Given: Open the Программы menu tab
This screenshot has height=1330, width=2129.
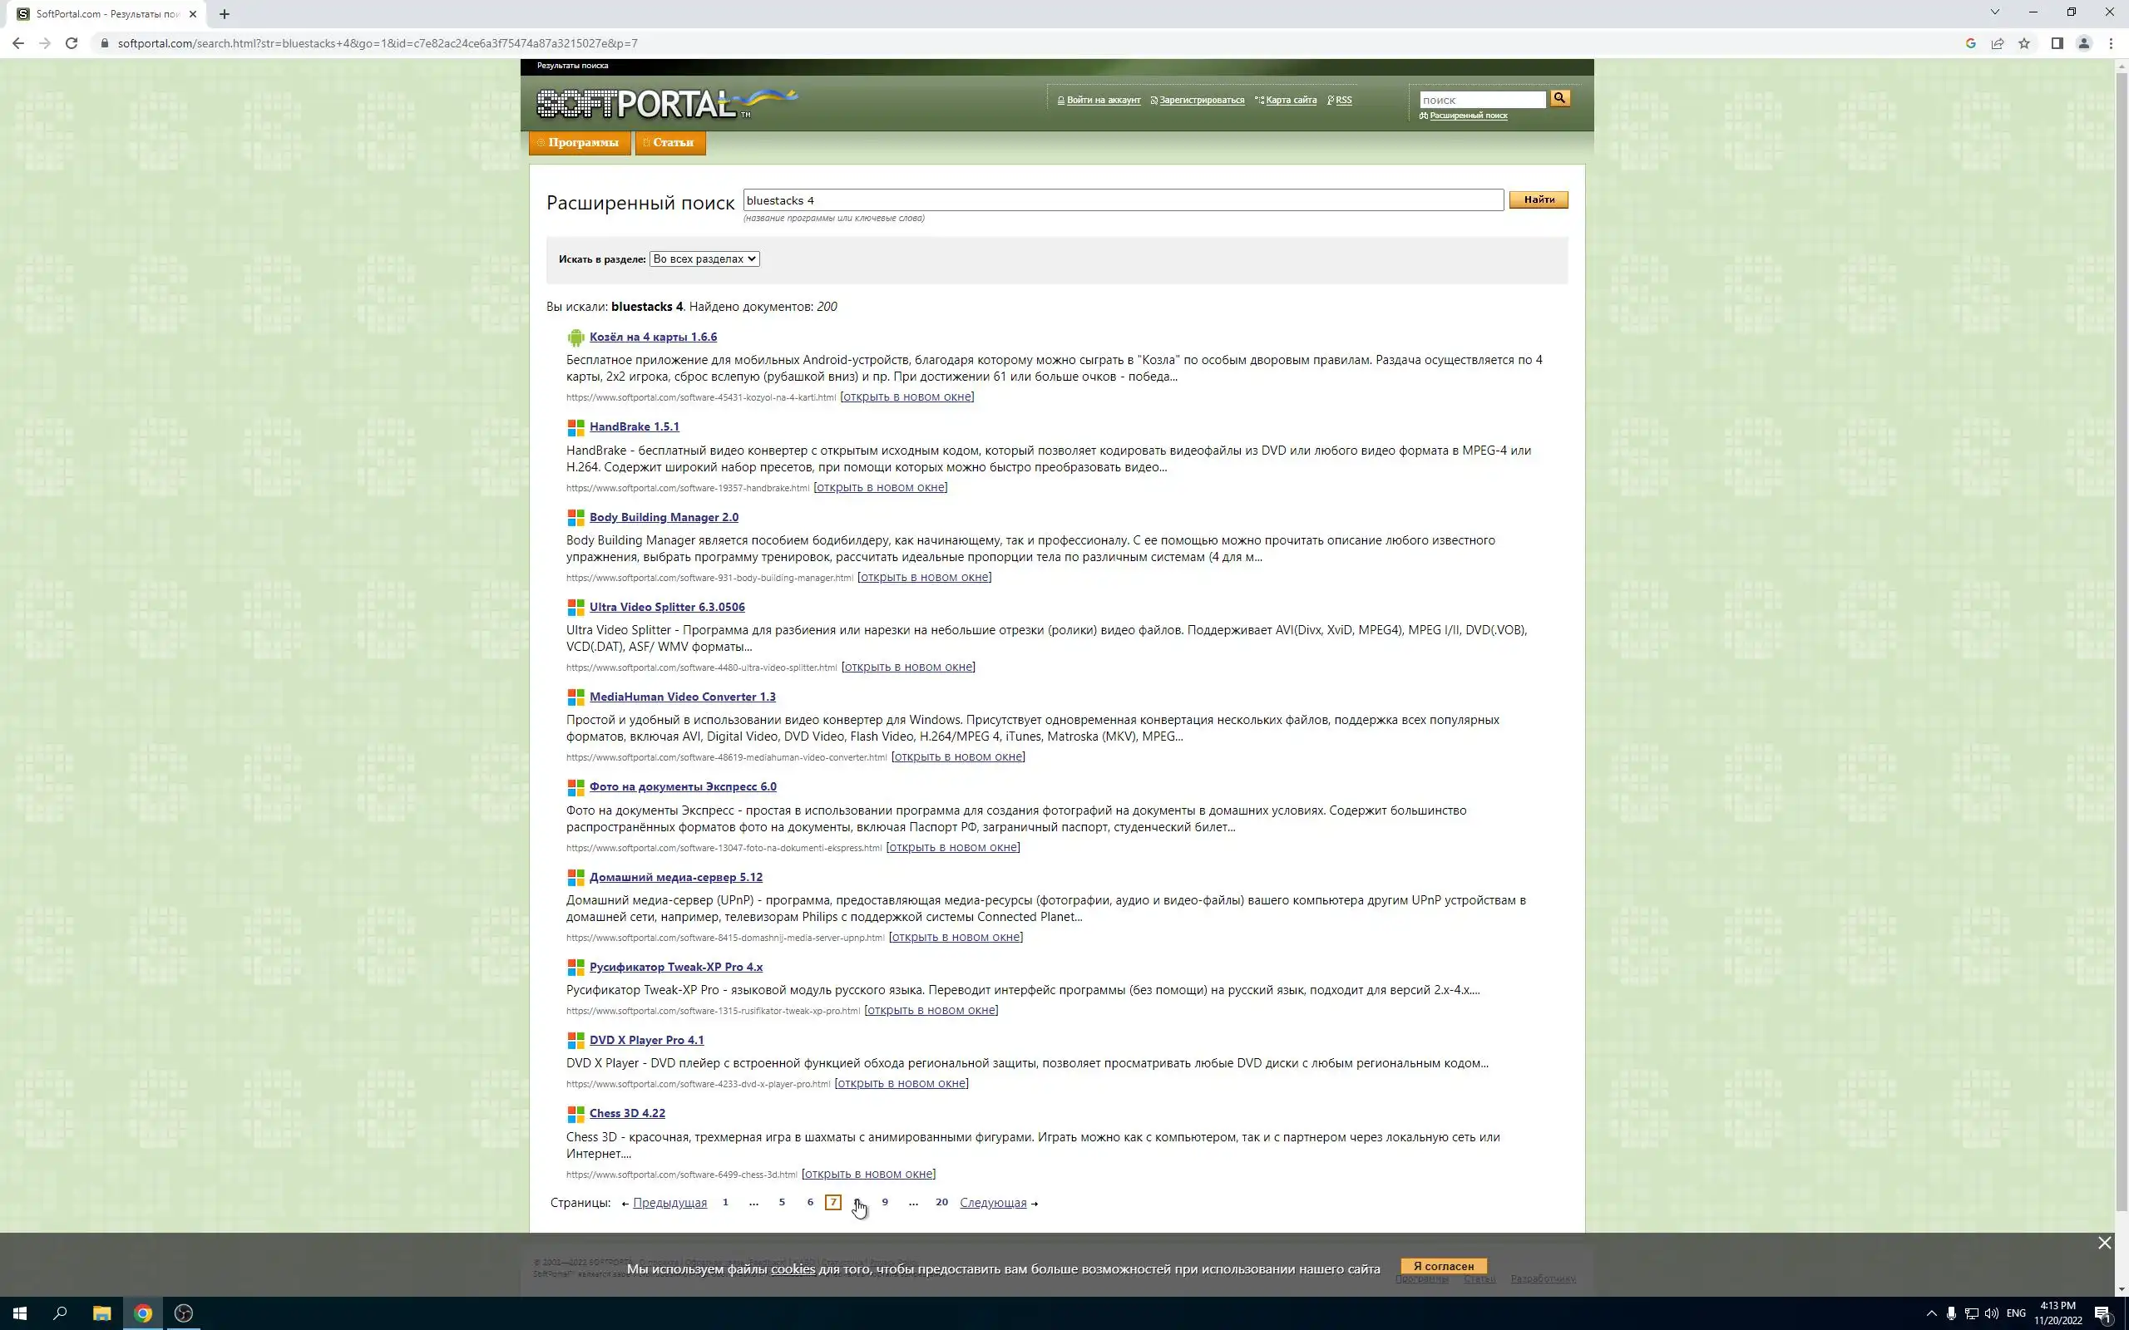Looking at the screenshot, I should coord(580,142).
